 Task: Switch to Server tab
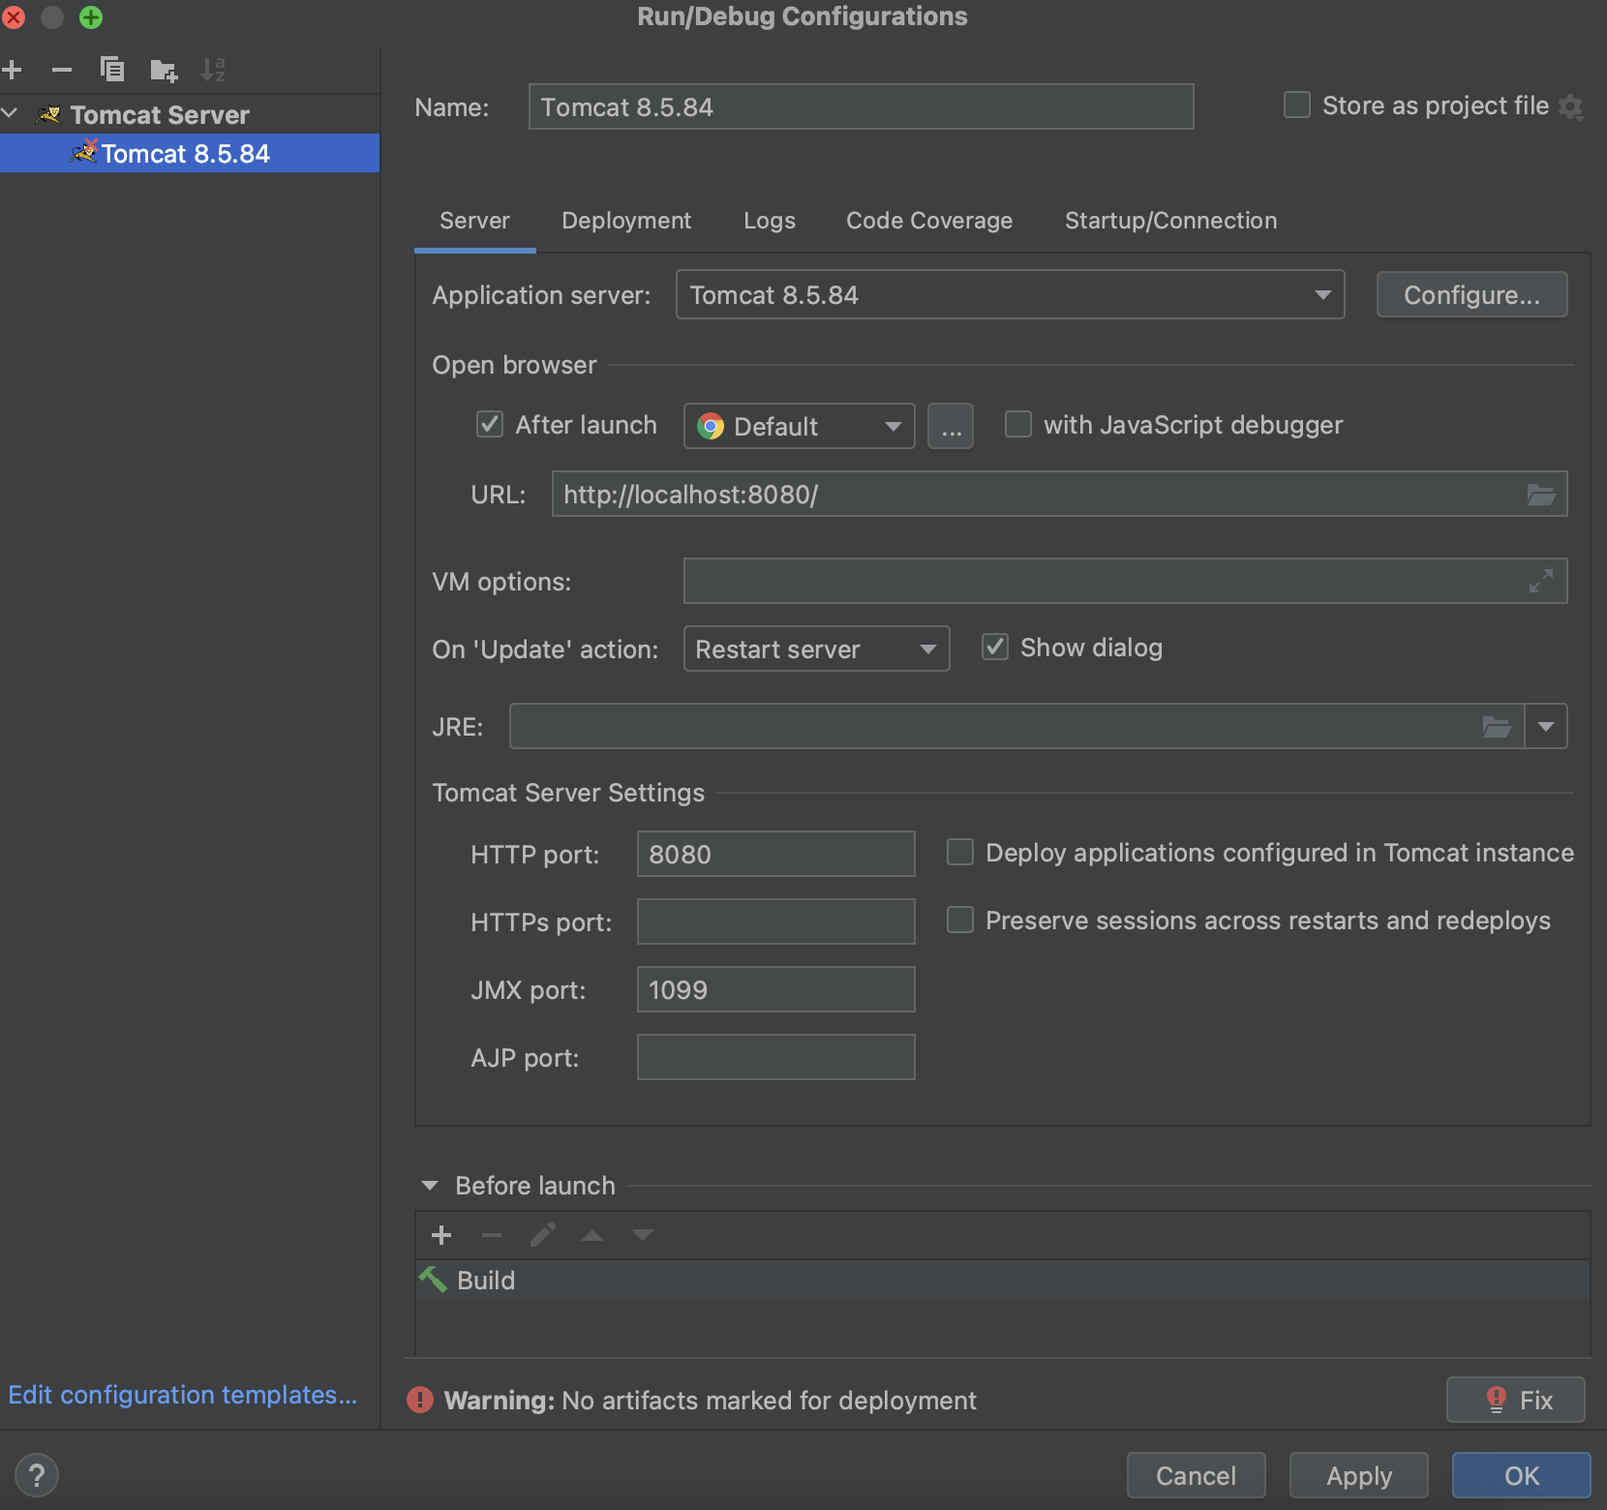[474, 221]
